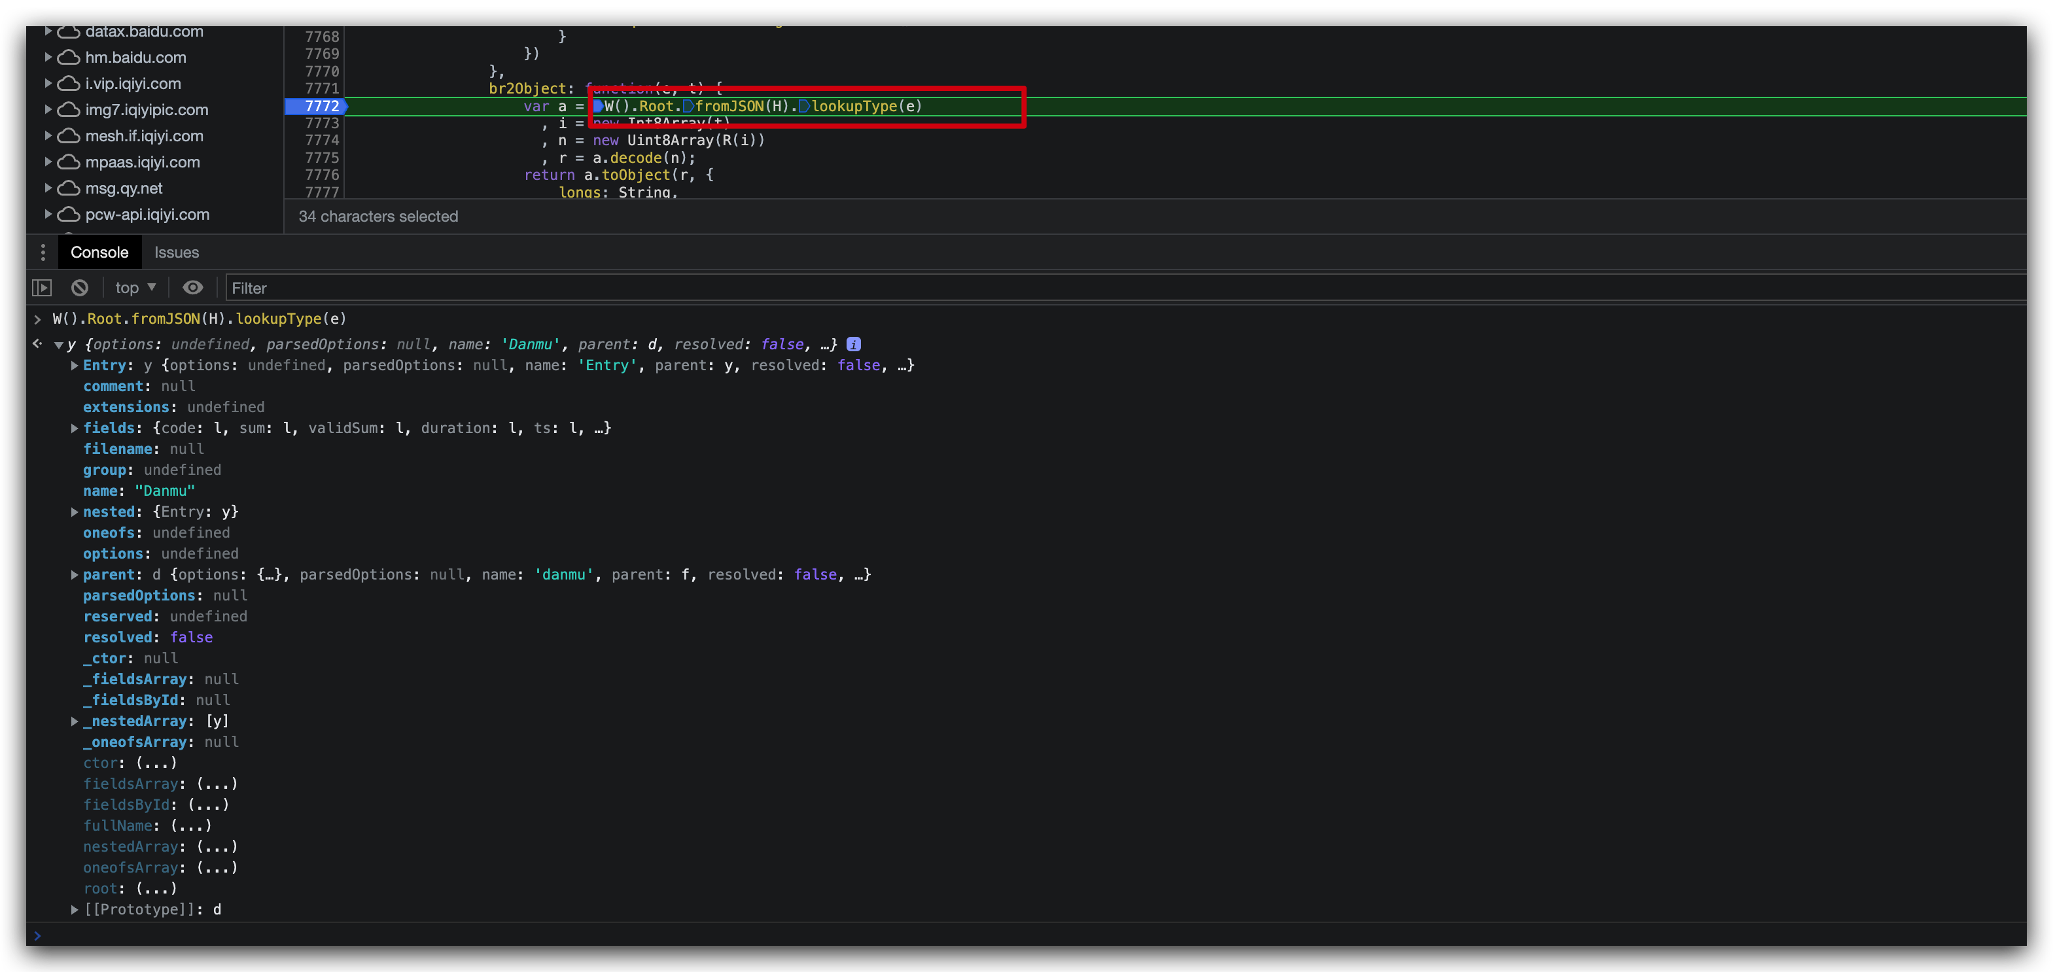Click the filename: null property row
This screenshot has width=2053, height=972.
(143, 449)
